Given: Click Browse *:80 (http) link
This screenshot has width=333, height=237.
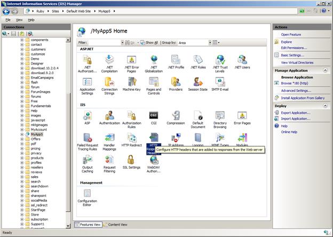Looking at the screenshot, I should [295, 83].
